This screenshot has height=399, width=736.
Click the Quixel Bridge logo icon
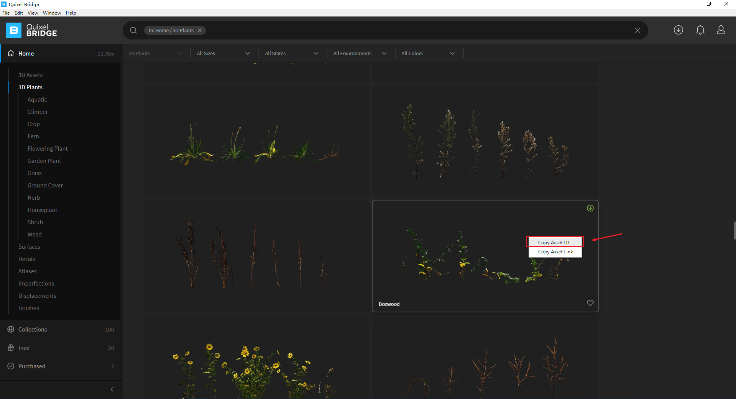pyautogui.click(x=14, y=30)
